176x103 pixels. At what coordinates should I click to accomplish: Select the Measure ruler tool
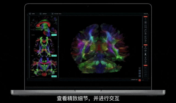pyautogui.click(x=145, y=30)
